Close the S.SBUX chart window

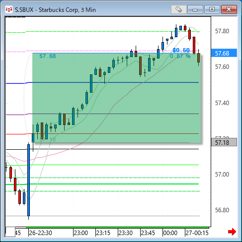click(229, 9)
